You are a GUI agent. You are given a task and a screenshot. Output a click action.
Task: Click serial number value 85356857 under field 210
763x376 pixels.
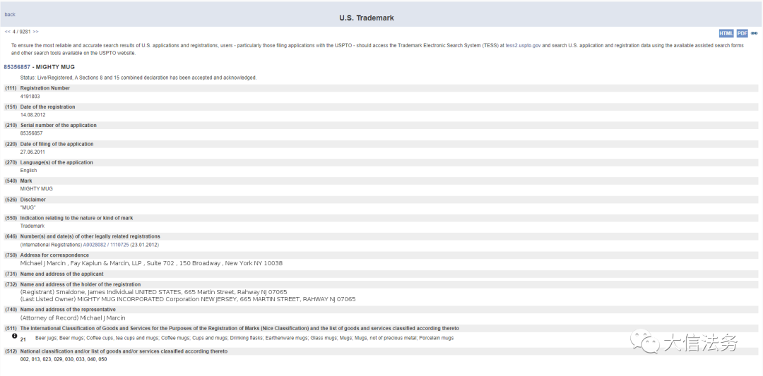pos(32,133)
